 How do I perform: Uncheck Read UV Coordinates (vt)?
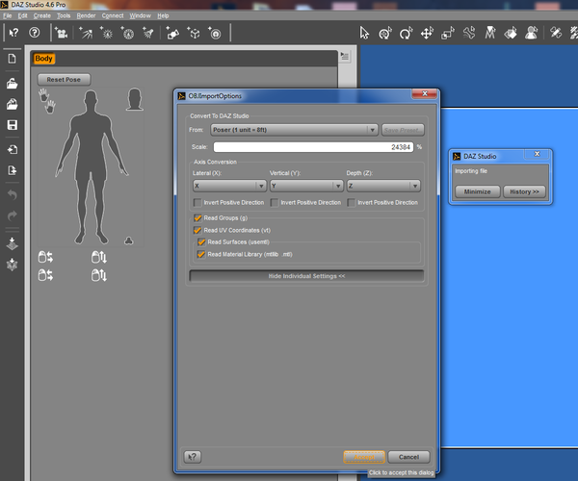[197, 230]
